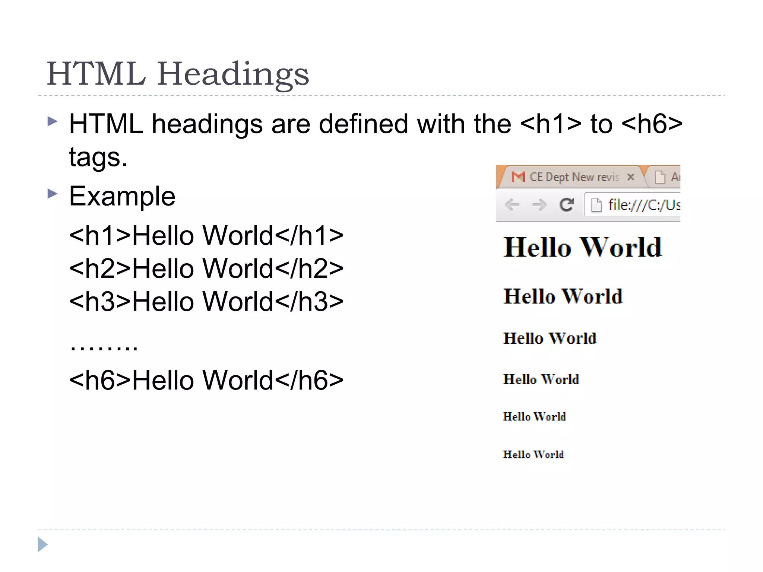This screenshot has width=763, height=572.
Task: Click the <h1>Hello World</h1> code line
Action: [x=206, y=236]
